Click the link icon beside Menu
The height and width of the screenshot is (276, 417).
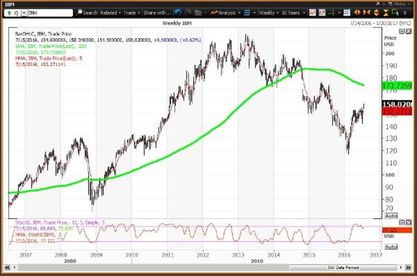pos(384,4)
